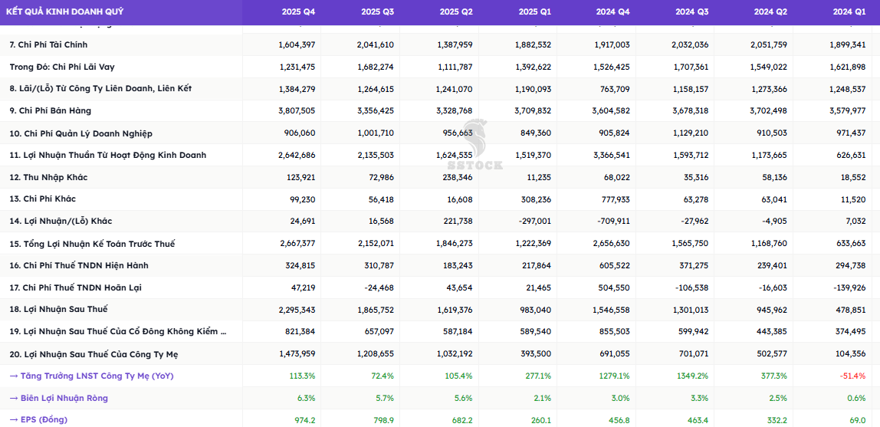Click the truncated '19. Lợi Nhuận Sau Thuế Của Cổ Đông' label

click(x=118, y=331)
